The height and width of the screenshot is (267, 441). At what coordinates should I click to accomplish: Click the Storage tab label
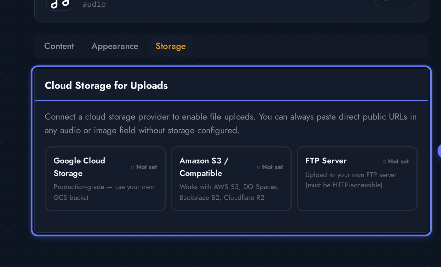tap(170, 46)
